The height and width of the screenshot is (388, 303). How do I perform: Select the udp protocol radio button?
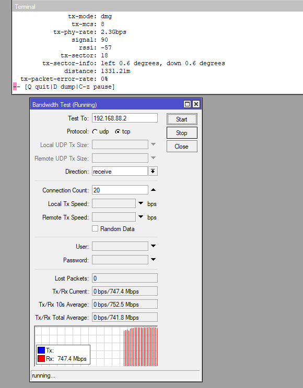click(95, 132)
